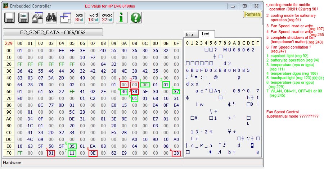Select column header 0F in hex grid
The image size is (324, 169).
pyautogui.click(x=176, y=44)
